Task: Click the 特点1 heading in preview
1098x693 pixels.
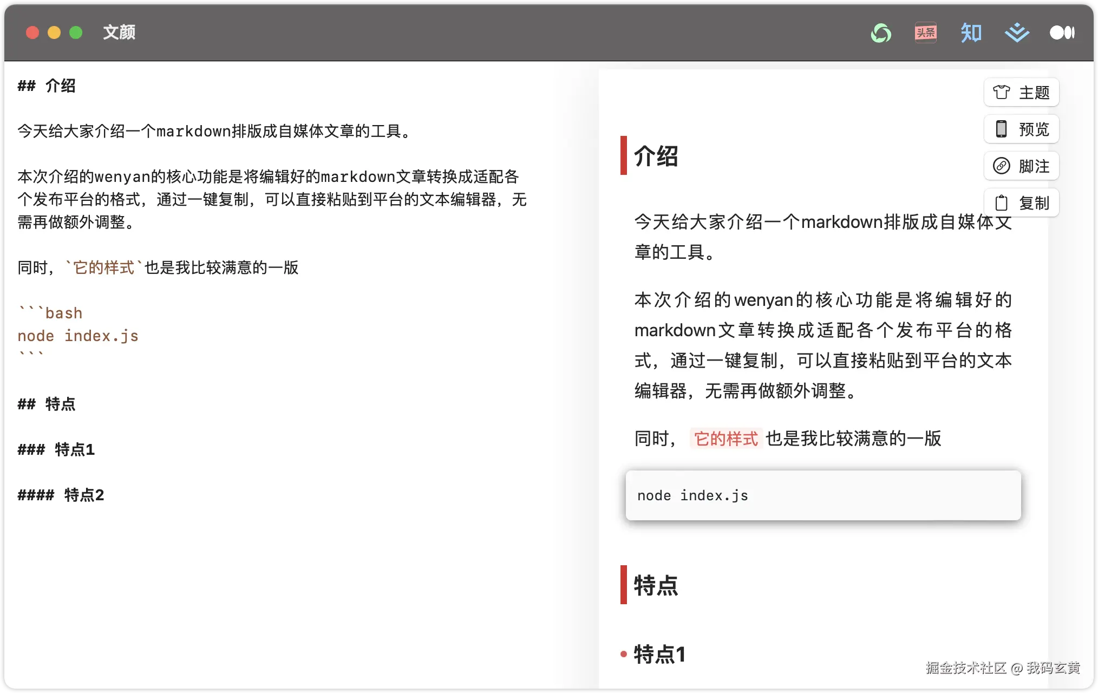Action: (x=659, y=655)
